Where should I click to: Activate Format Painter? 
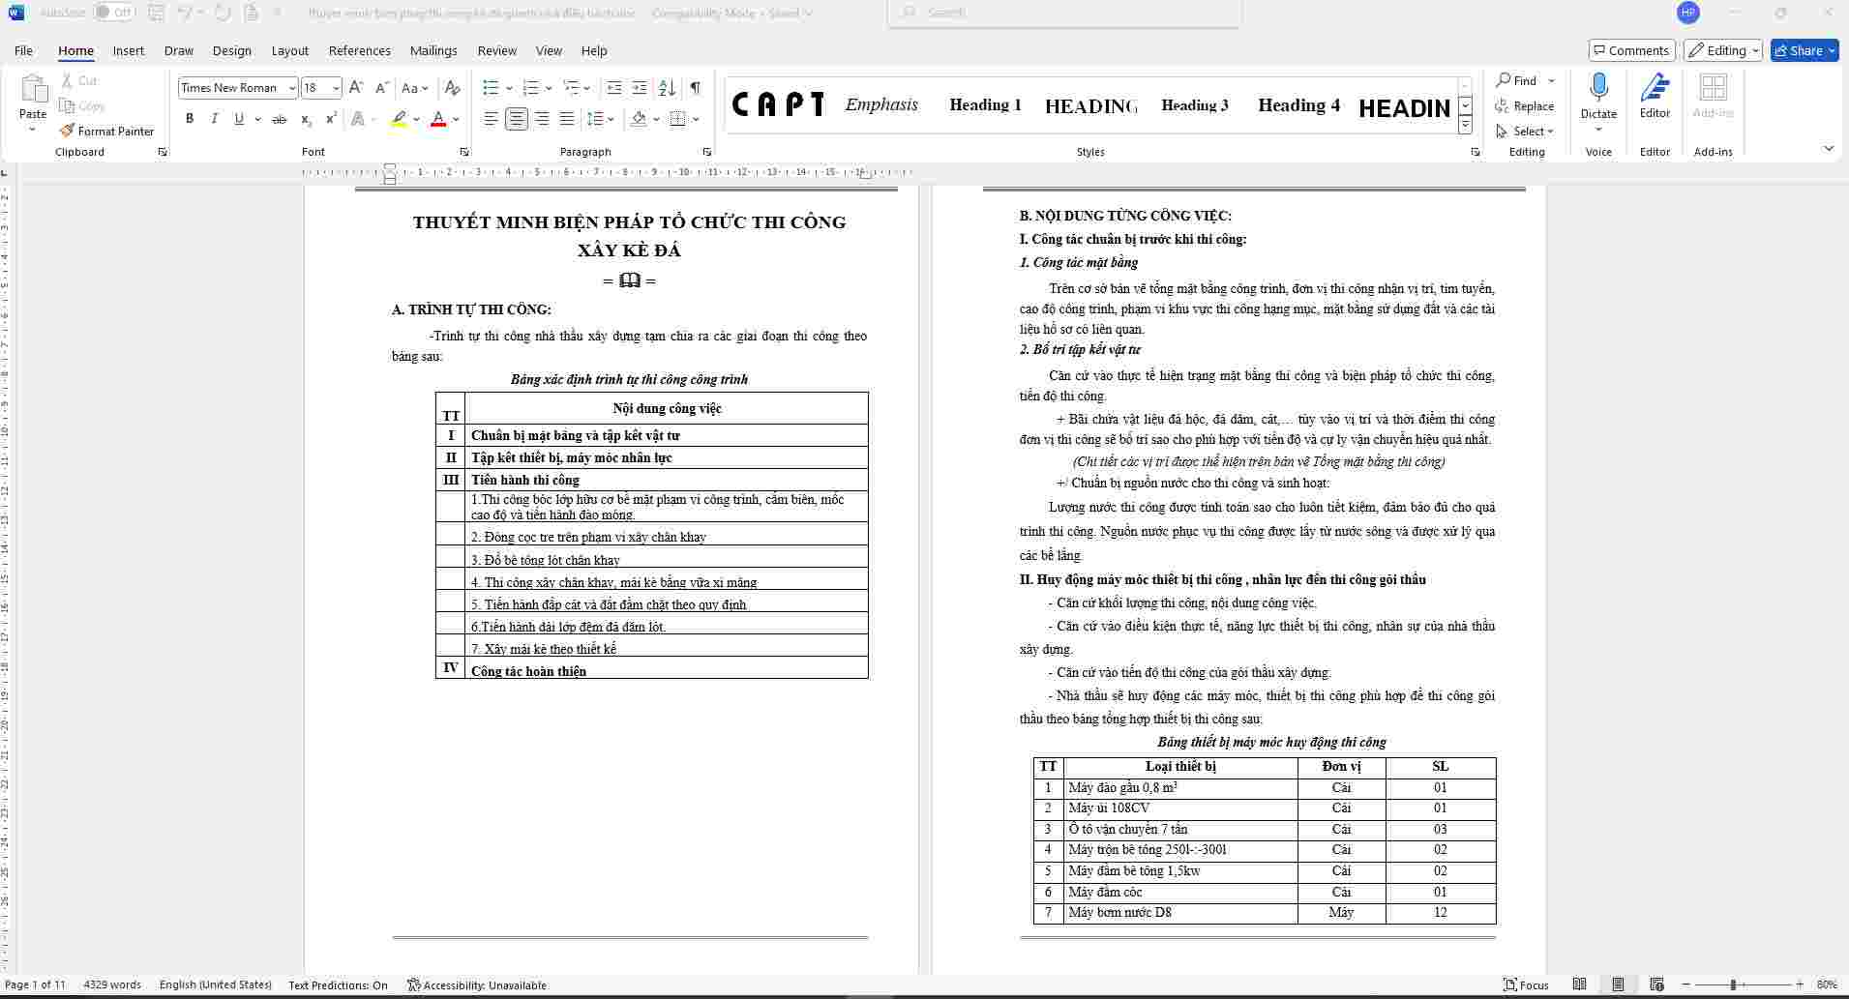click(x=106, y=131)
